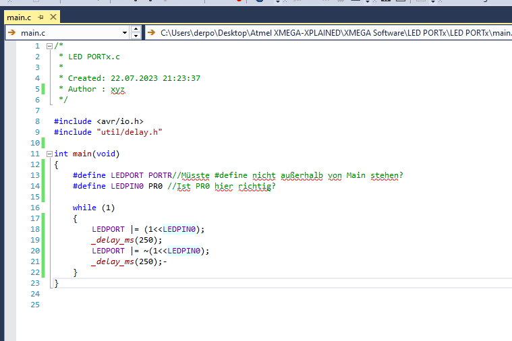
Task: Click 'LEDPORT' on line 18
Action: (108, 229)
